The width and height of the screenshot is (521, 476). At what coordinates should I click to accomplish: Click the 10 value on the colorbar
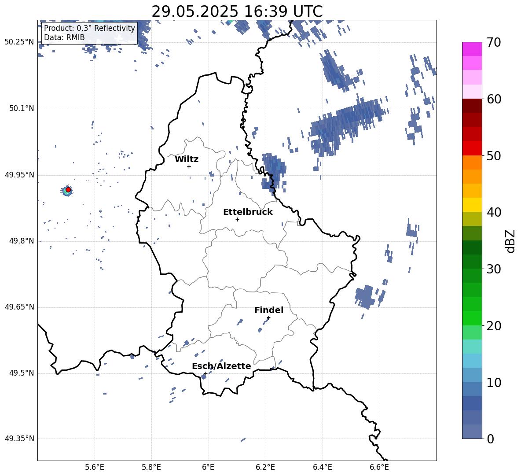click(x=494, y=383)
